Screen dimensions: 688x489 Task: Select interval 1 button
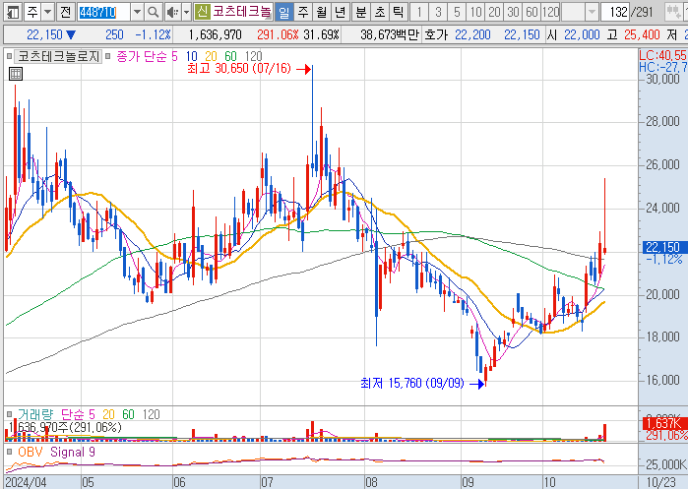pyautogui.click(x=419, y=12)
